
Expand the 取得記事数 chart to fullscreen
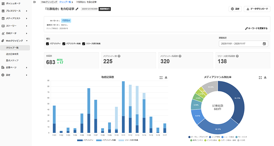(161, 77)
